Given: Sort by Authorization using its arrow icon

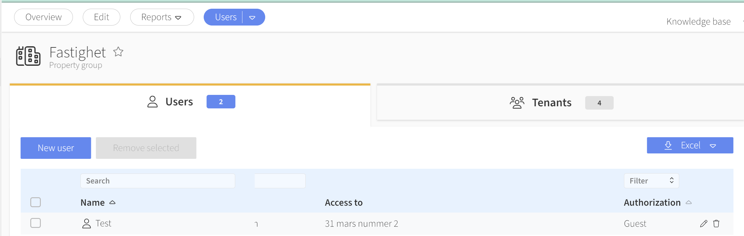Looking at the screenshot, I should [x=689, y=202].
